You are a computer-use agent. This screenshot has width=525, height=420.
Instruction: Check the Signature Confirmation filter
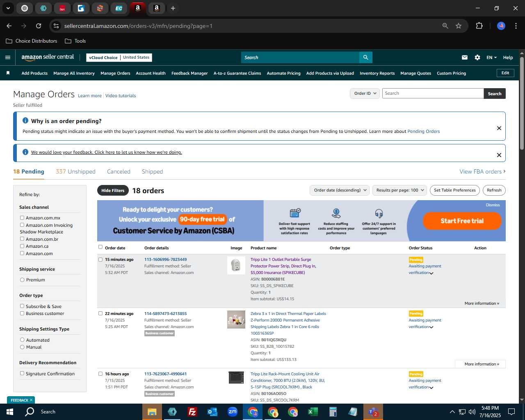tap(22, 373)
